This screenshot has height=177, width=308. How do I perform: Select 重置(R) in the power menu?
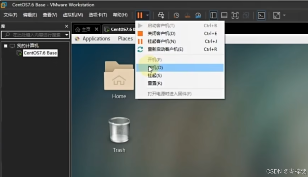click(180, 83)
